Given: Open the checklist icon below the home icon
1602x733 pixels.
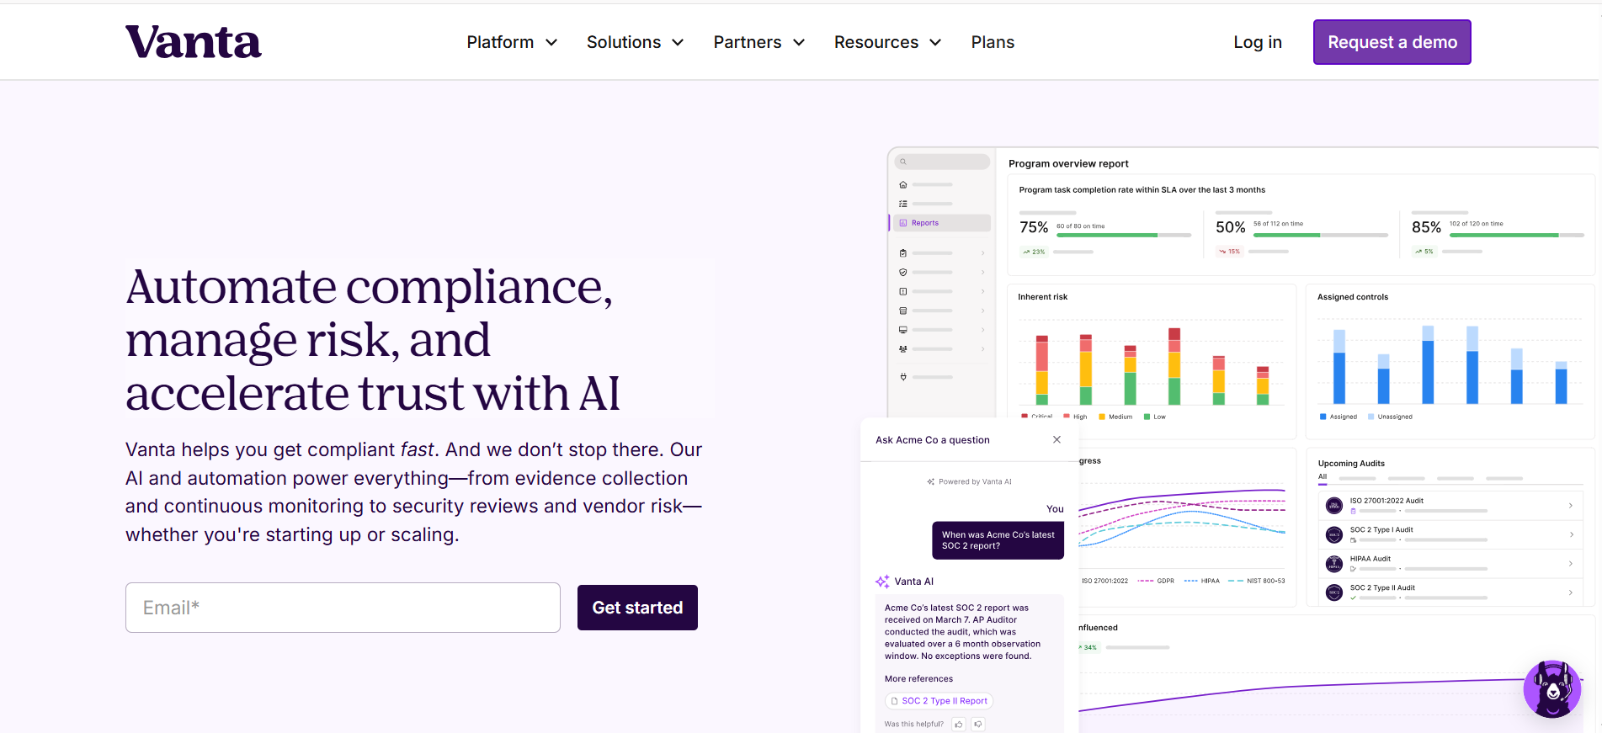Looking at the screenshot, I should click(x=902, y=204).
